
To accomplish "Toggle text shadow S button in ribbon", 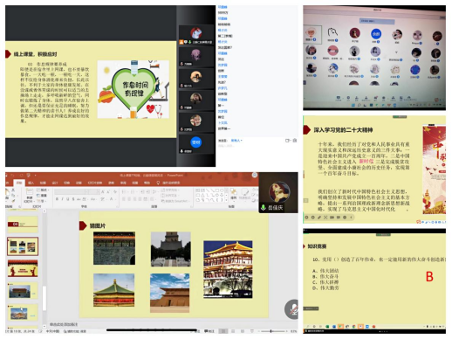I will click(x=73, y=199).
